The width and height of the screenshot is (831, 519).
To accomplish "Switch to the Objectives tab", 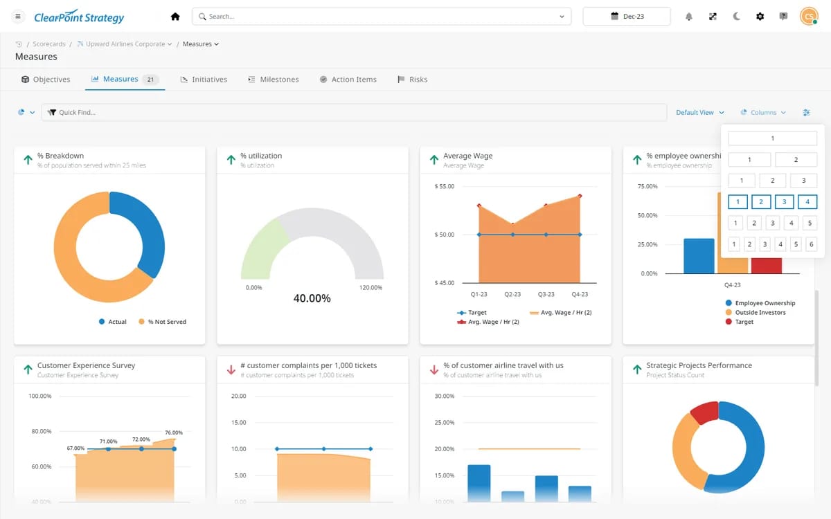I will click(x=46, y=80).
